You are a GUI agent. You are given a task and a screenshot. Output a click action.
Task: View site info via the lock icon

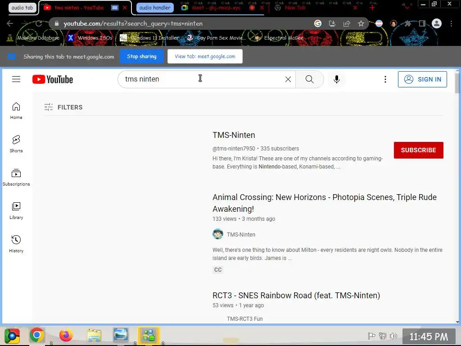tap(57, 23)
